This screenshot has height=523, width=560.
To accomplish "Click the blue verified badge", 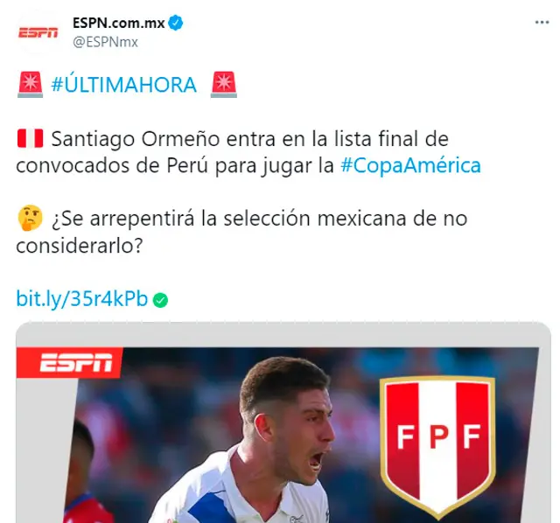I will pyautogui.click(x=176, y=23).
